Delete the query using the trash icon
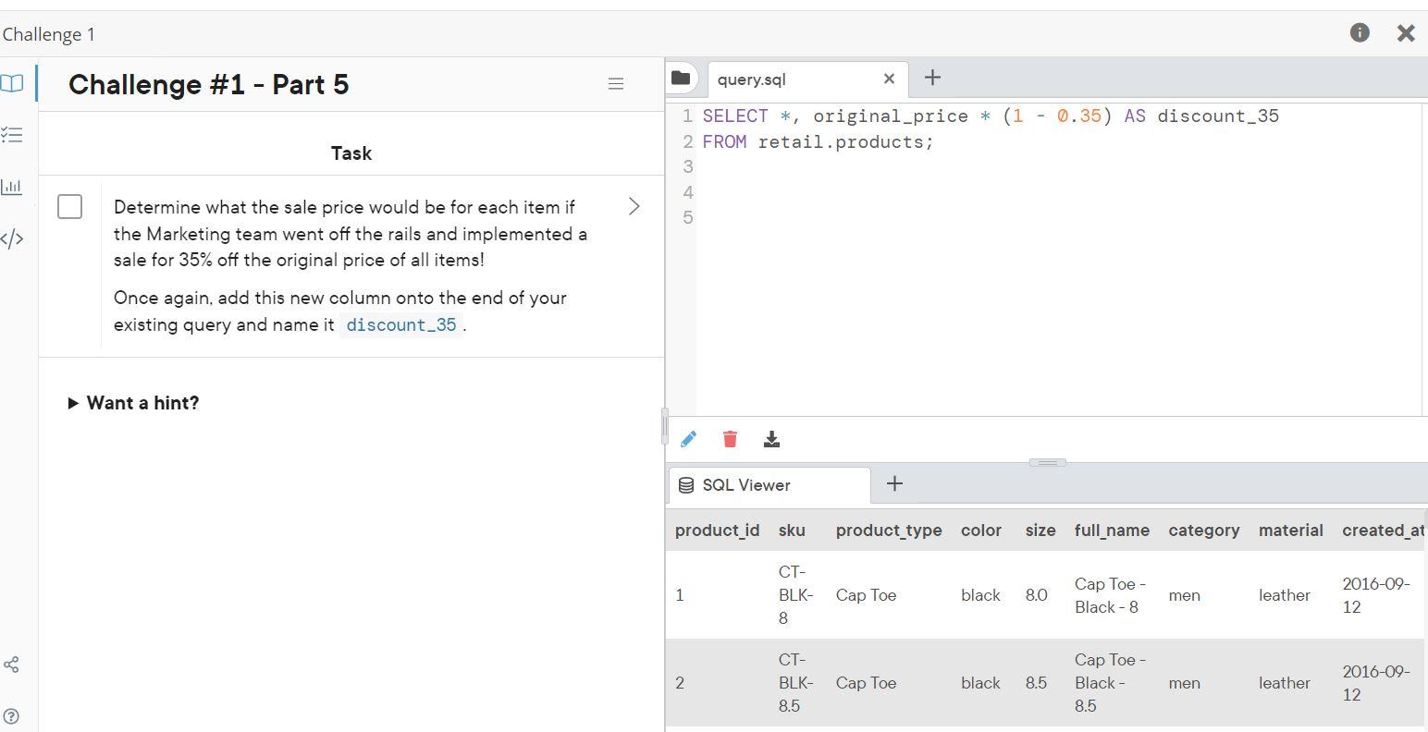 pyautogui.click(x=730, y=439)
